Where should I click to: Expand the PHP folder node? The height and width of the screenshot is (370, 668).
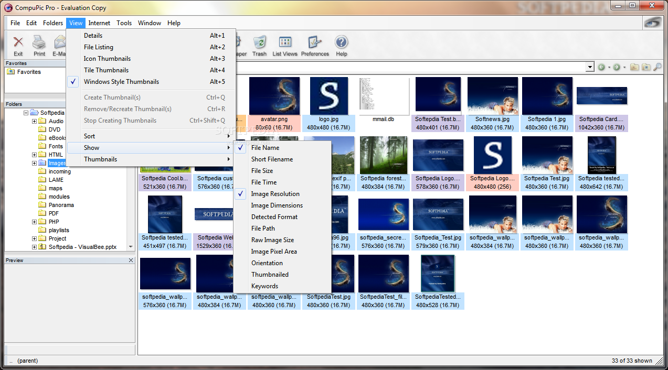point(35,222)
